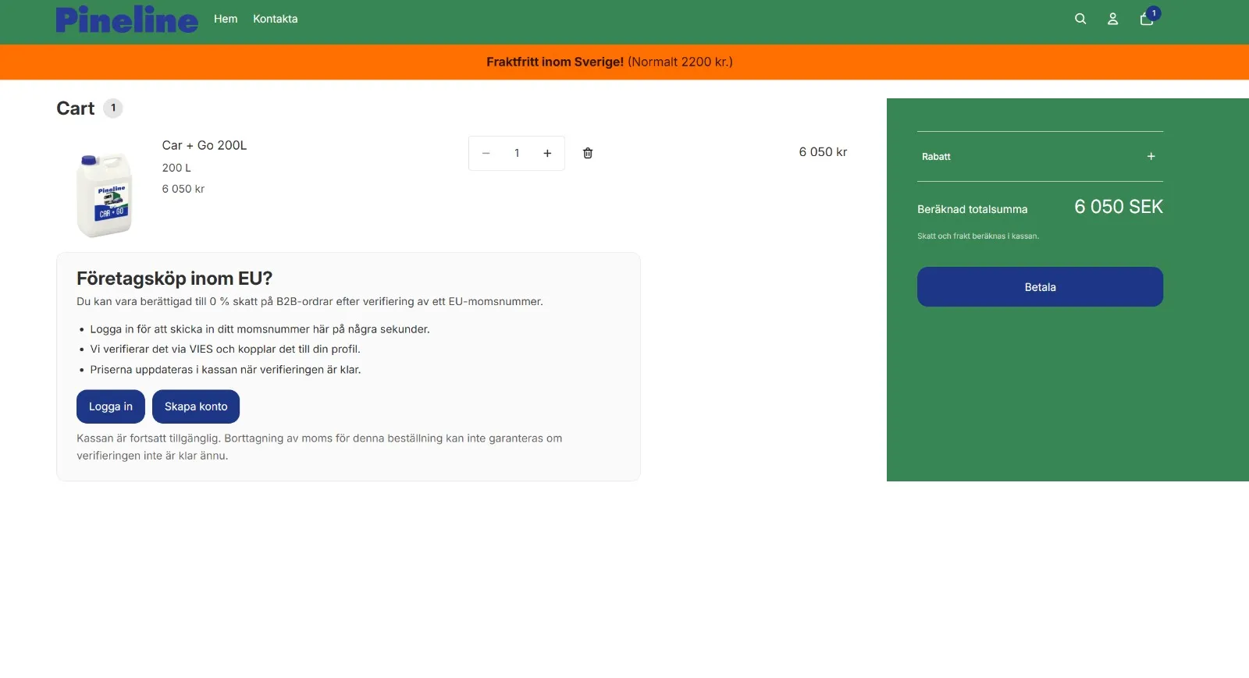
Task: Click the 6 050 SEK total amount
Action: click(1119, 207)
